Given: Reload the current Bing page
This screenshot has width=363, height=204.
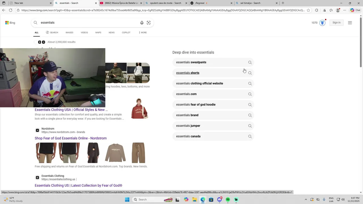Looking at the screenshot, I should (10, 10).
